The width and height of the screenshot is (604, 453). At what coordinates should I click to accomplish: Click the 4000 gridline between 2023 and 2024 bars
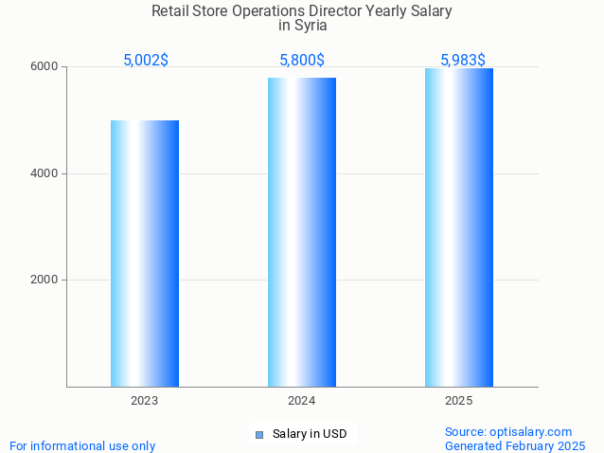[223, 173]
